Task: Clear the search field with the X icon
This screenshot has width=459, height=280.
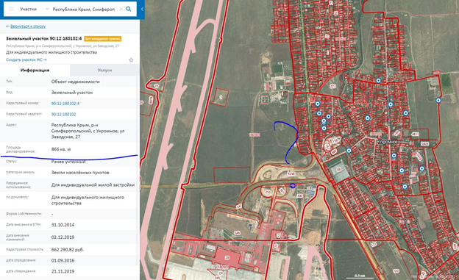Action: click(121, 9)
